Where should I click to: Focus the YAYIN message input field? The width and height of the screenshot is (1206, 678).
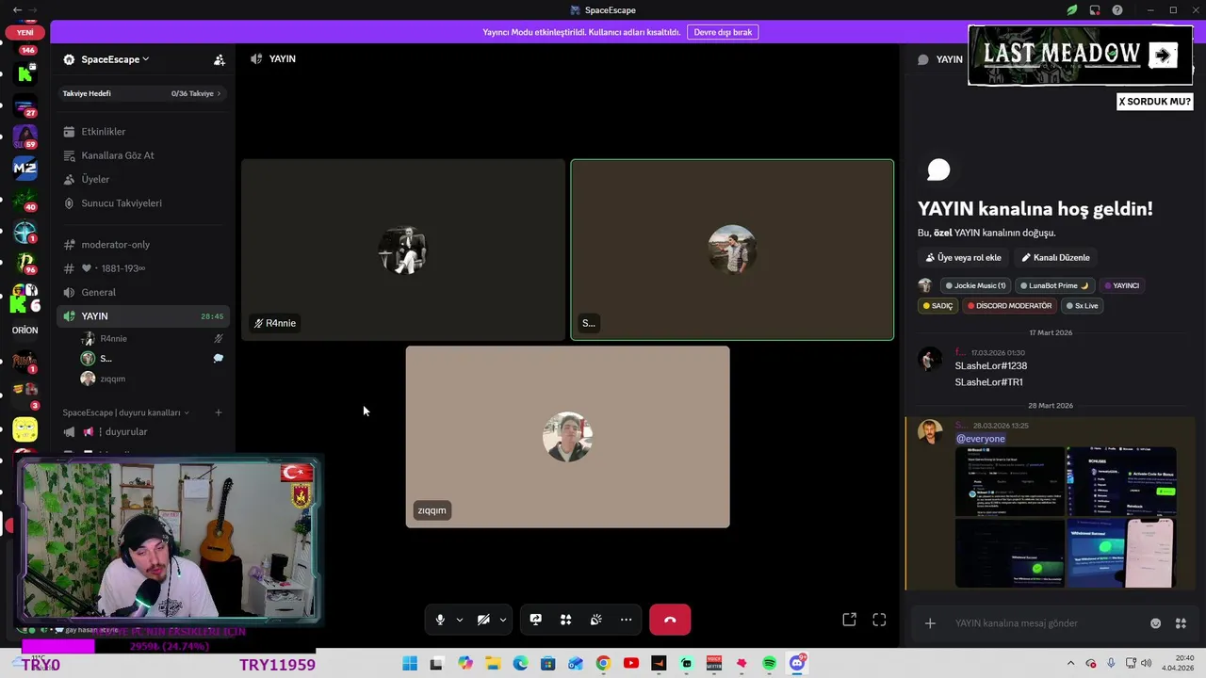pos(1046,623)
